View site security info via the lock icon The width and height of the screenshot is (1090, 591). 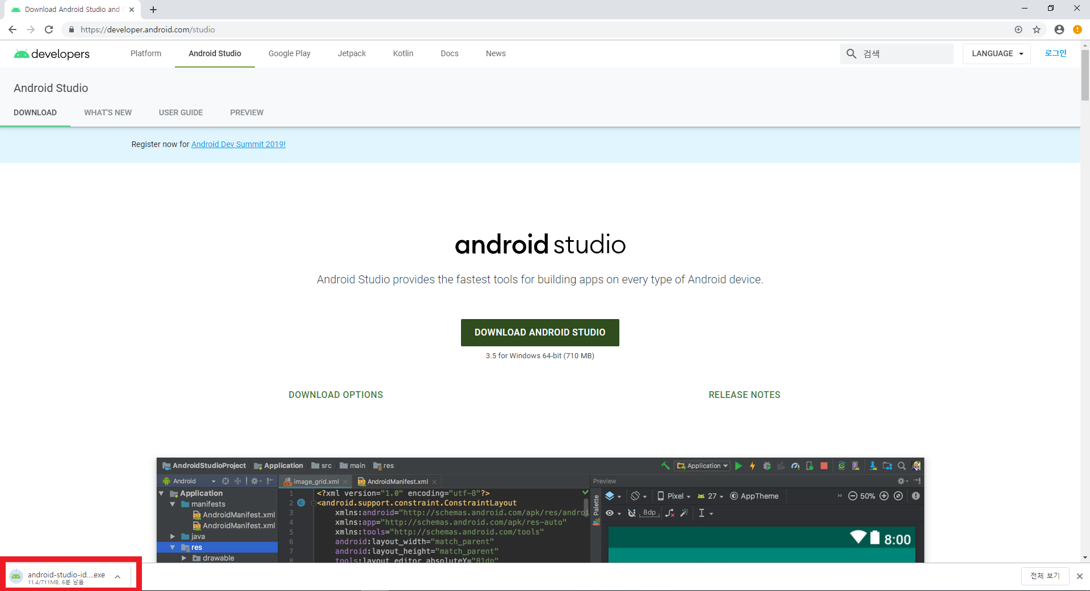[x=72, y=30]
